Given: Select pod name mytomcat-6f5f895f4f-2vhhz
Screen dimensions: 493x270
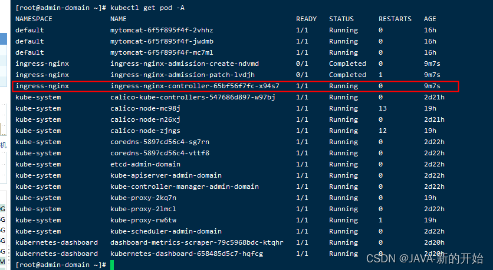Looking at the screenshot, I should [162, 30].
